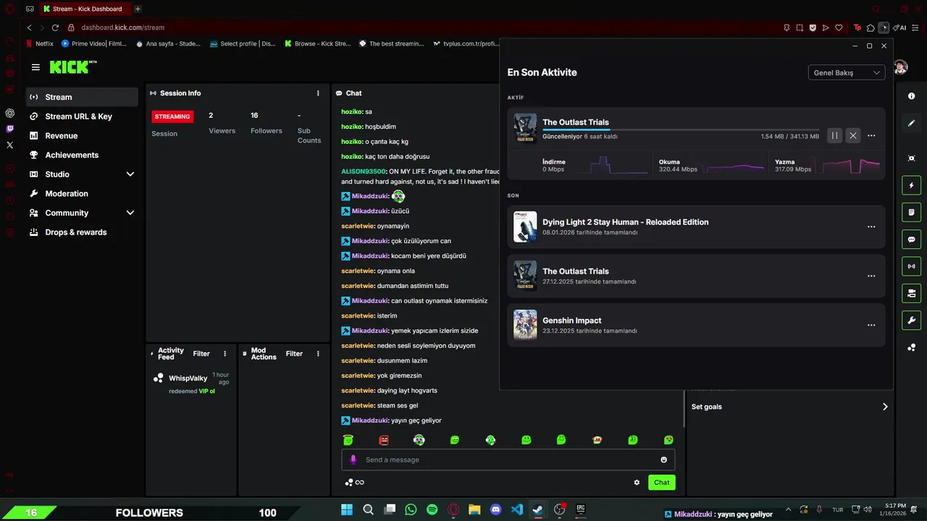
Task: Click the lightning bolt icon in right rail
Action: [x=911, y=186]
